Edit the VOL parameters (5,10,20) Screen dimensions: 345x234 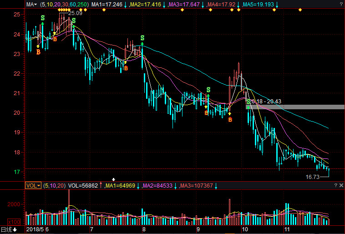[54, 186]
